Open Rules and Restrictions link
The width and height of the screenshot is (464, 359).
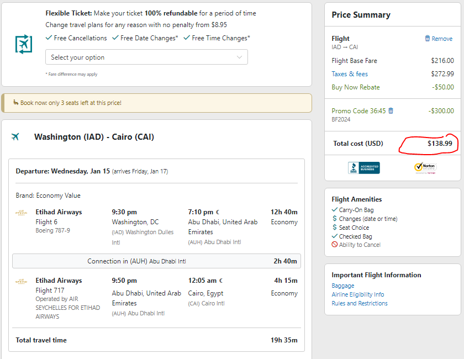coord(360,303)
